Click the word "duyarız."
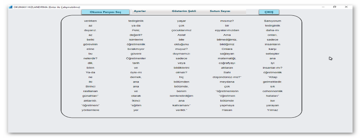 pyautogui.click(x=91, y=30)
